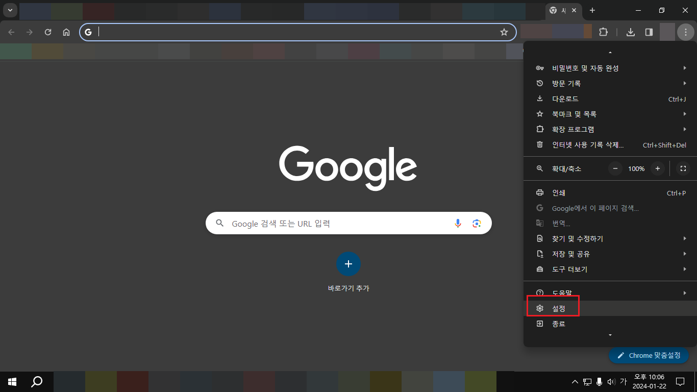Decrease zoom with the minus button

point(615,168)
